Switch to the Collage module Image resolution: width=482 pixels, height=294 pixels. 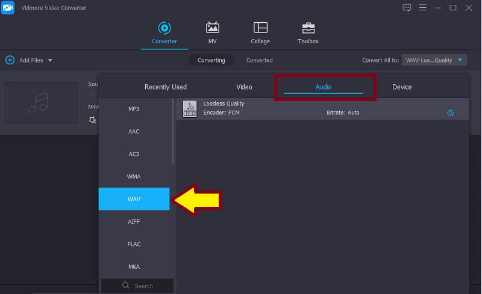pos(260,28)
